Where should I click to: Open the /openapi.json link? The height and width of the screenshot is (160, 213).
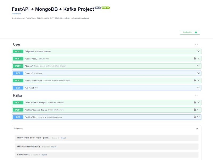point(17,14)
